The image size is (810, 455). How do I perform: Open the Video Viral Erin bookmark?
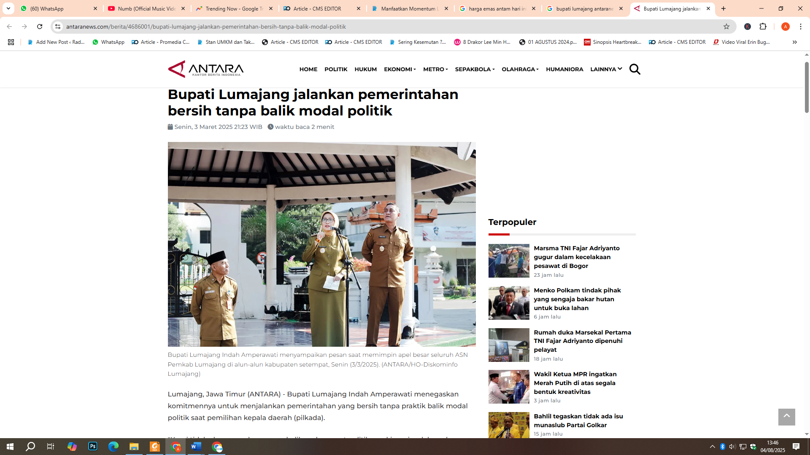(x=741, y=42)
